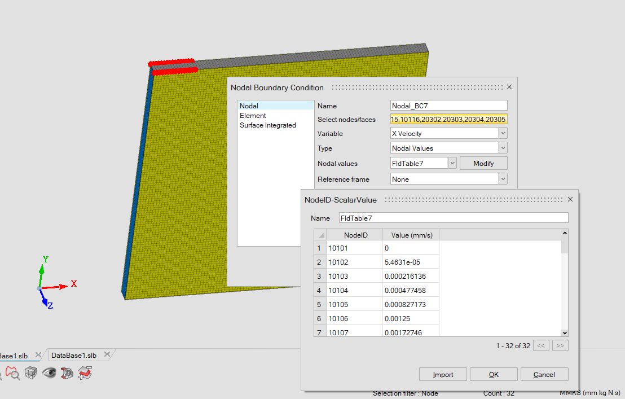625x399 pixels.
Task: Close the NodeID-ScalarValue dialog
Action: (570, 199)
